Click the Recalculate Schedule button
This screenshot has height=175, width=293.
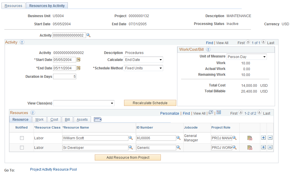coord(150,103)
